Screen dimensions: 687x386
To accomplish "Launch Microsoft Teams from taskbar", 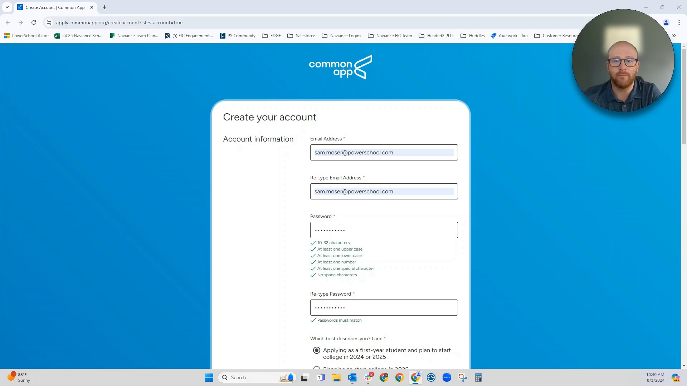I will click(321, 377).
